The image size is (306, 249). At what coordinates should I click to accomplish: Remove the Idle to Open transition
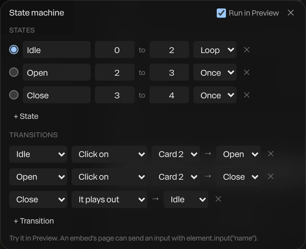(x=271, y=154)
